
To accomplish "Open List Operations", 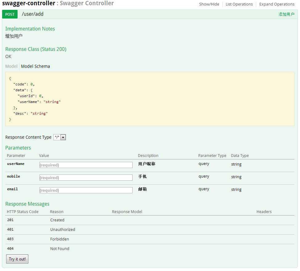I will [x=239, y=4].
